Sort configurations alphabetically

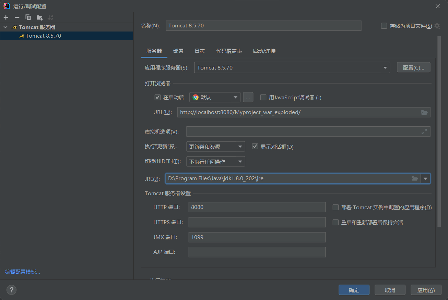click(51, 17)
